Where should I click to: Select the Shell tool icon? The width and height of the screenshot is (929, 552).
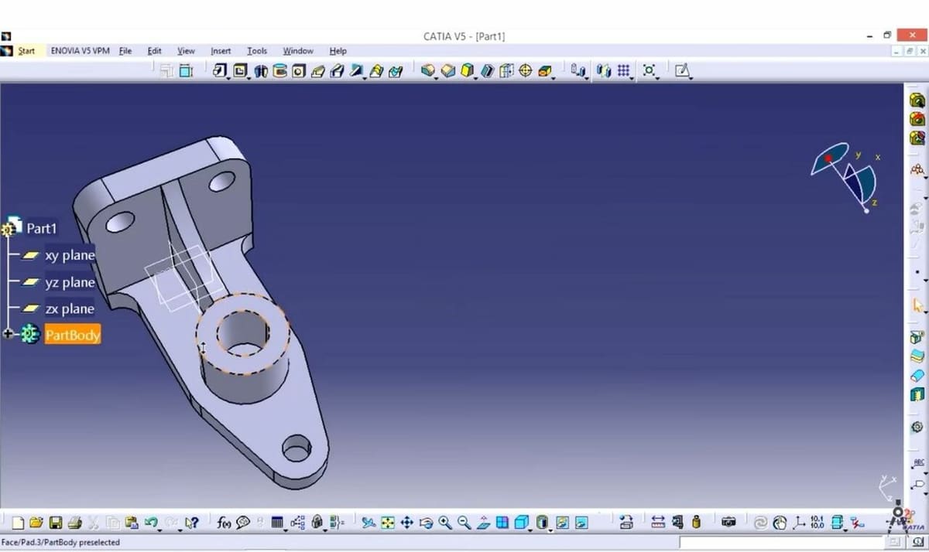point(487,70)
